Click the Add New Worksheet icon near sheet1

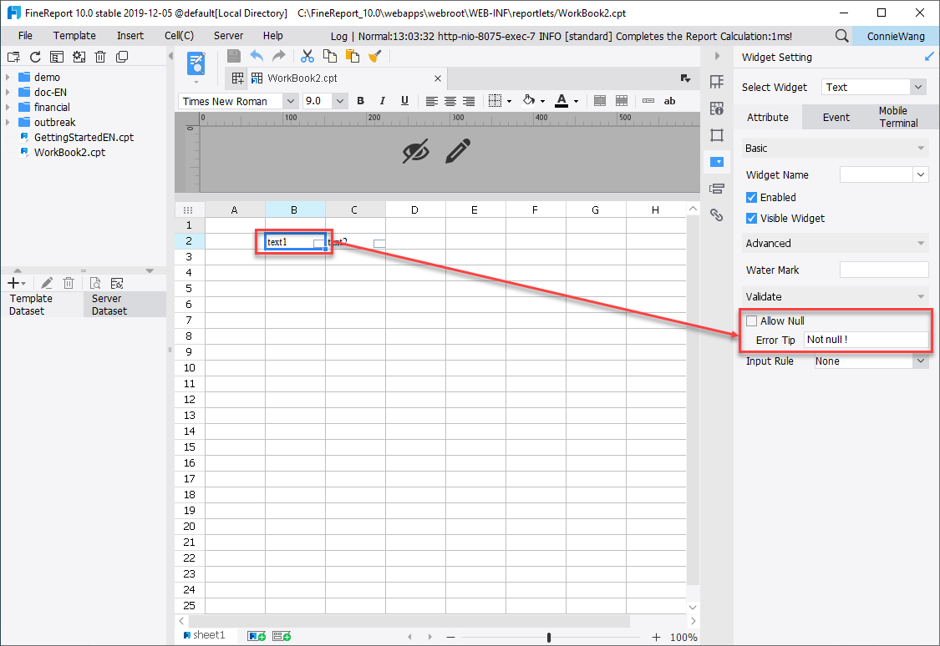click(256, 635)
